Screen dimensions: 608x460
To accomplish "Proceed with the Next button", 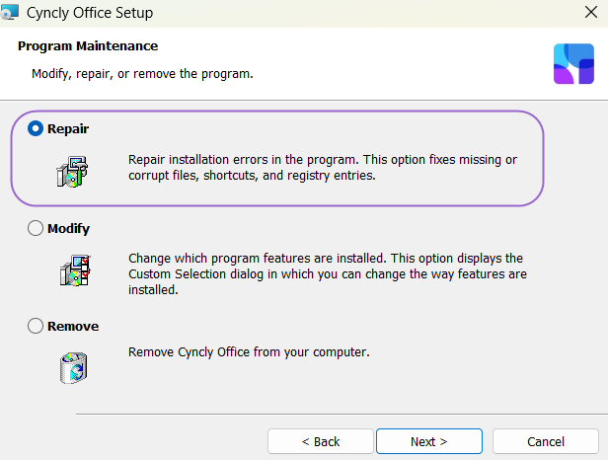I will click(x=429, y=441).
